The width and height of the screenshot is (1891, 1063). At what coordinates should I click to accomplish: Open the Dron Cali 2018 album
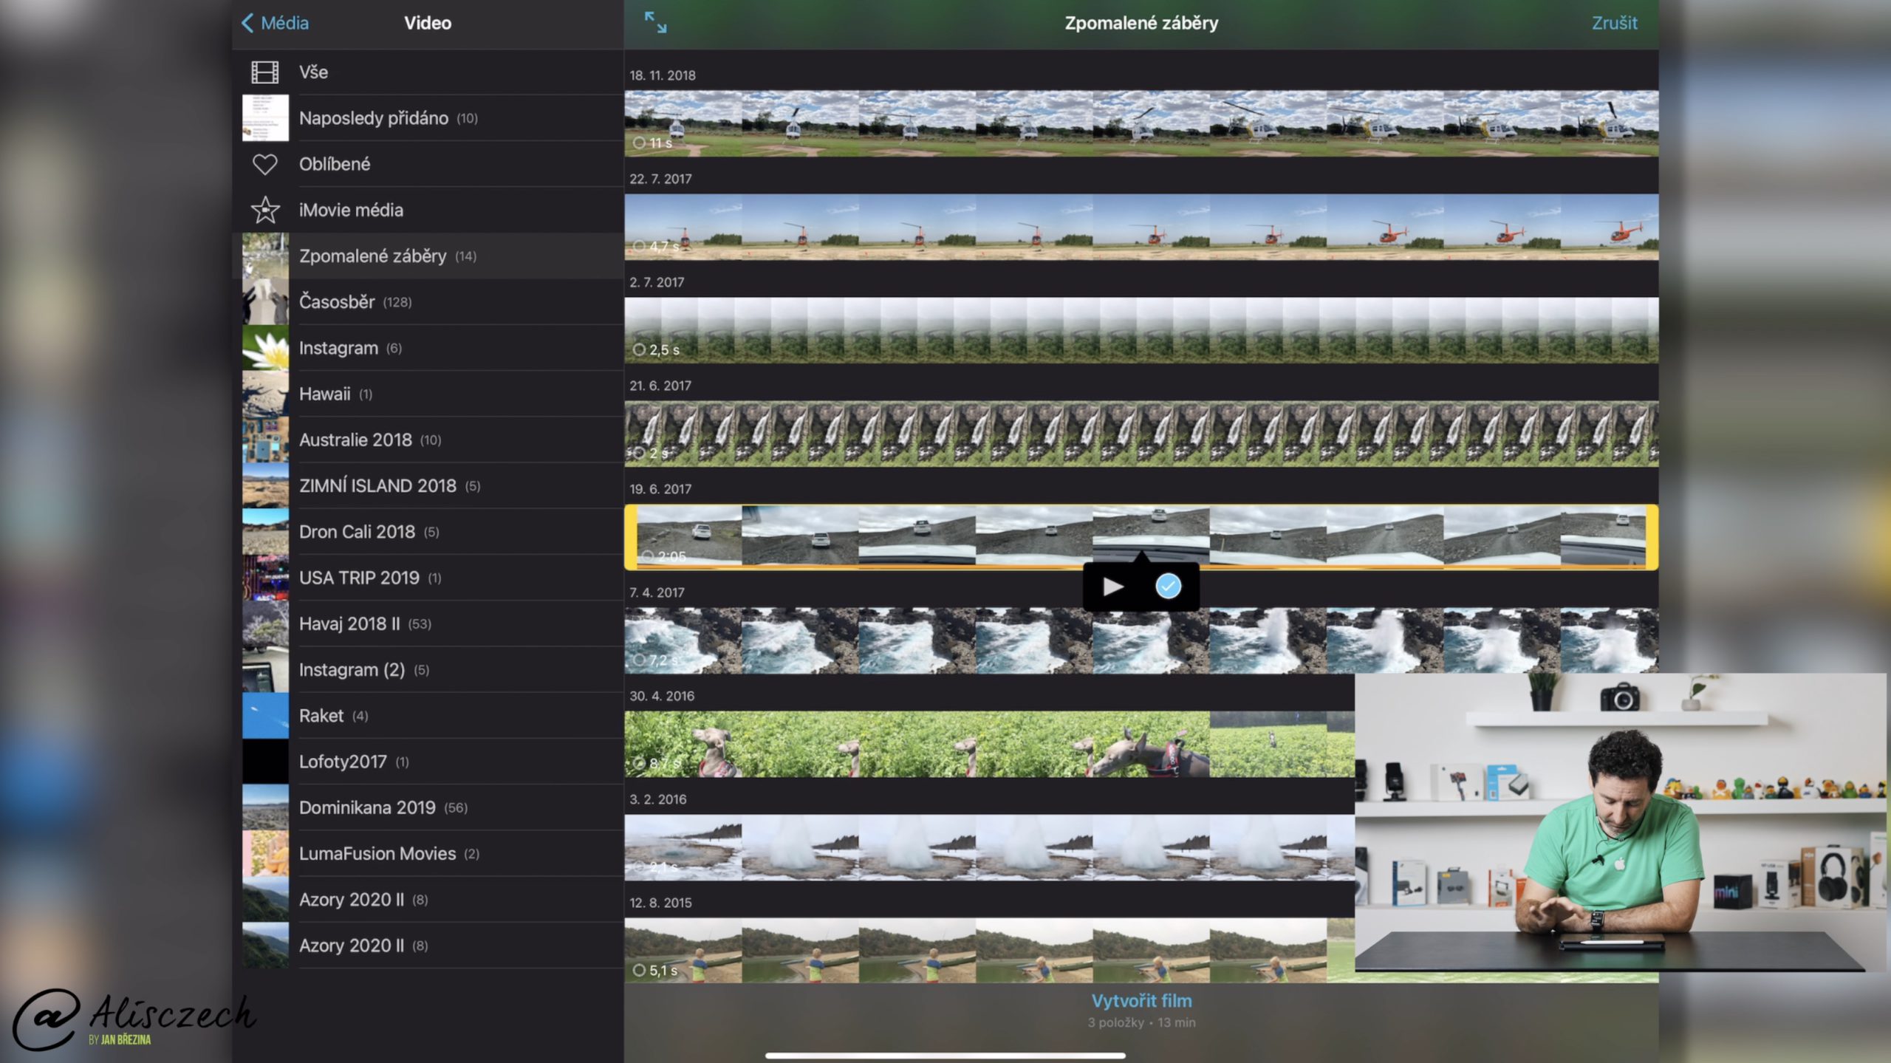tap(358, 532)
